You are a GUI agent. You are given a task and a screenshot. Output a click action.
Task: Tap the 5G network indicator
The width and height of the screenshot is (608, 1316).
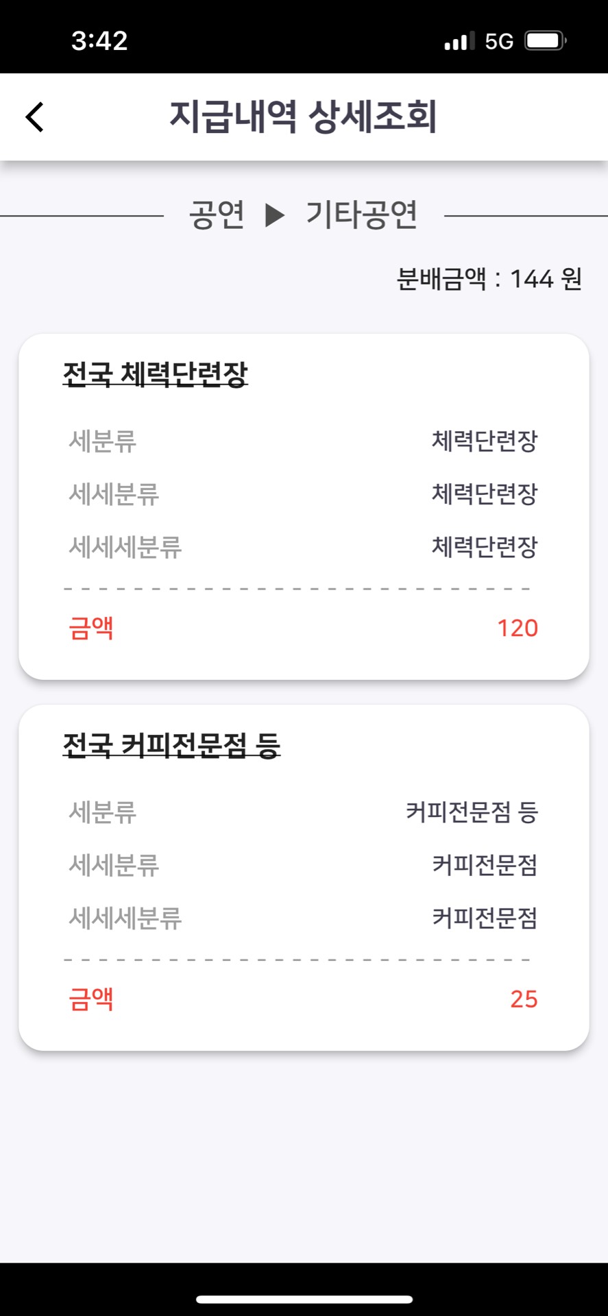click(x=499, y=41)
